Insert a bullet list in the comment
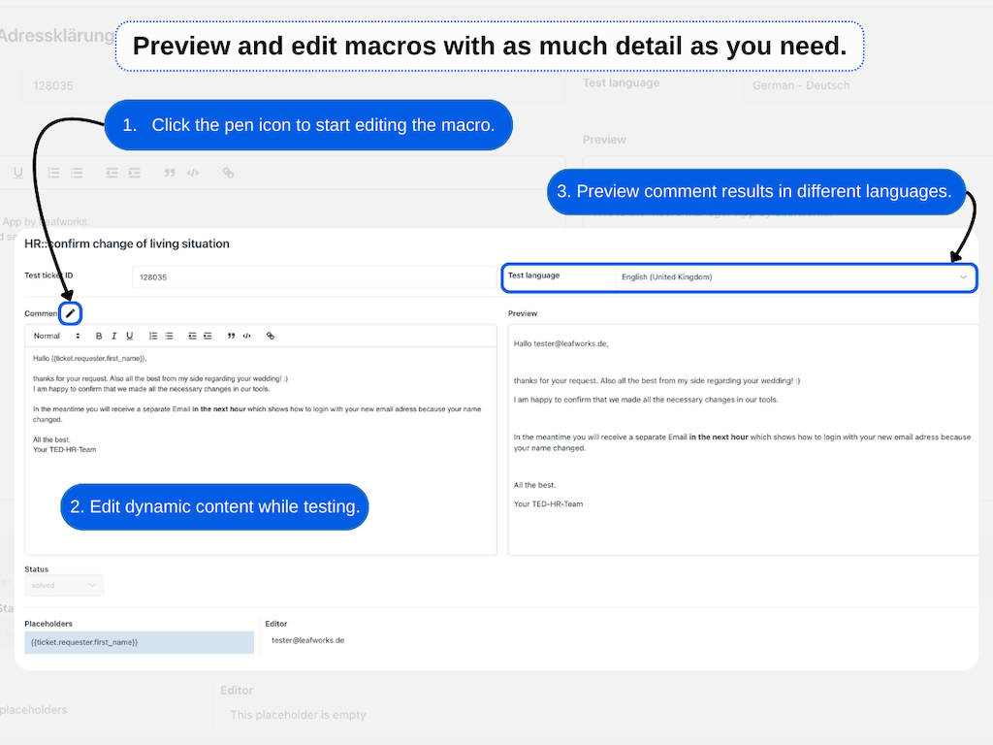Viewport: 993px width, 745px height. click(x=169, y=336)
